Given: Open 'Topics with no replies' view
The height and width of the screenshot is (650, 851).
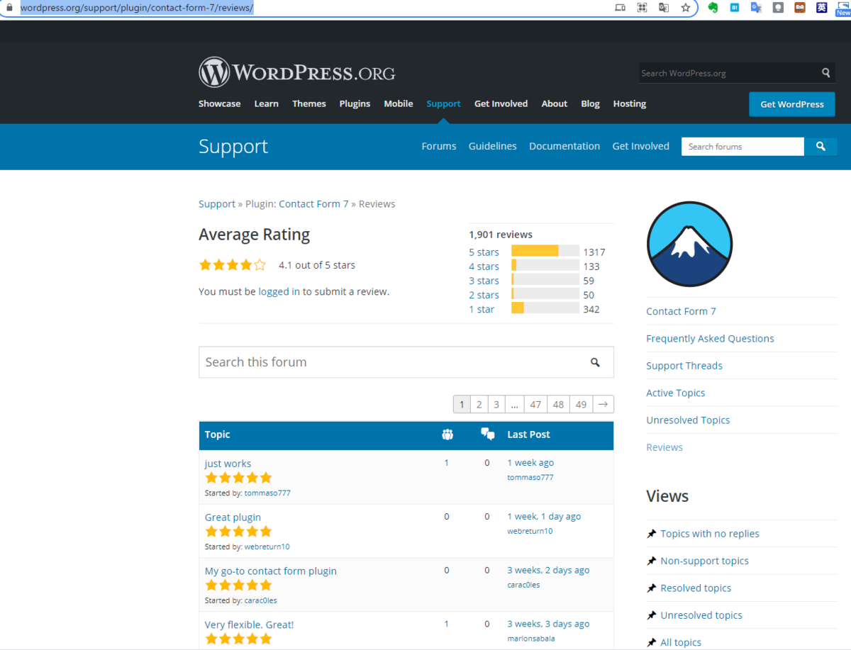Looking at the screenshot, I should pos(710,534).
